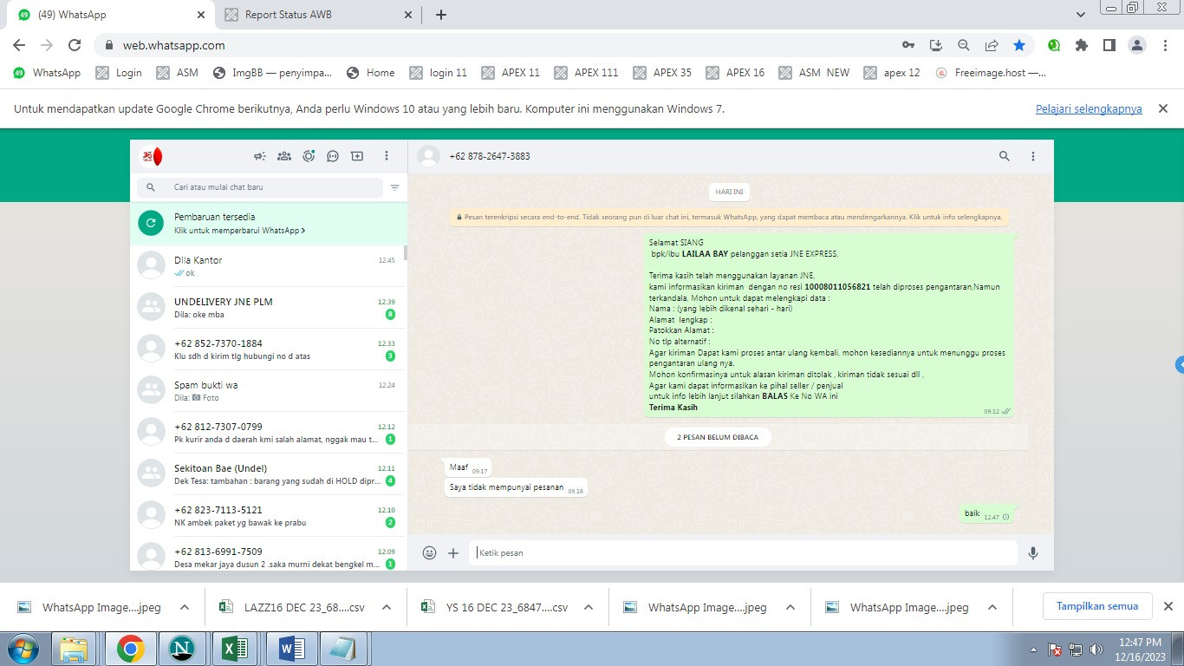Expand options for YS 16 DEC 23 csv download

[x=589, y=607]
